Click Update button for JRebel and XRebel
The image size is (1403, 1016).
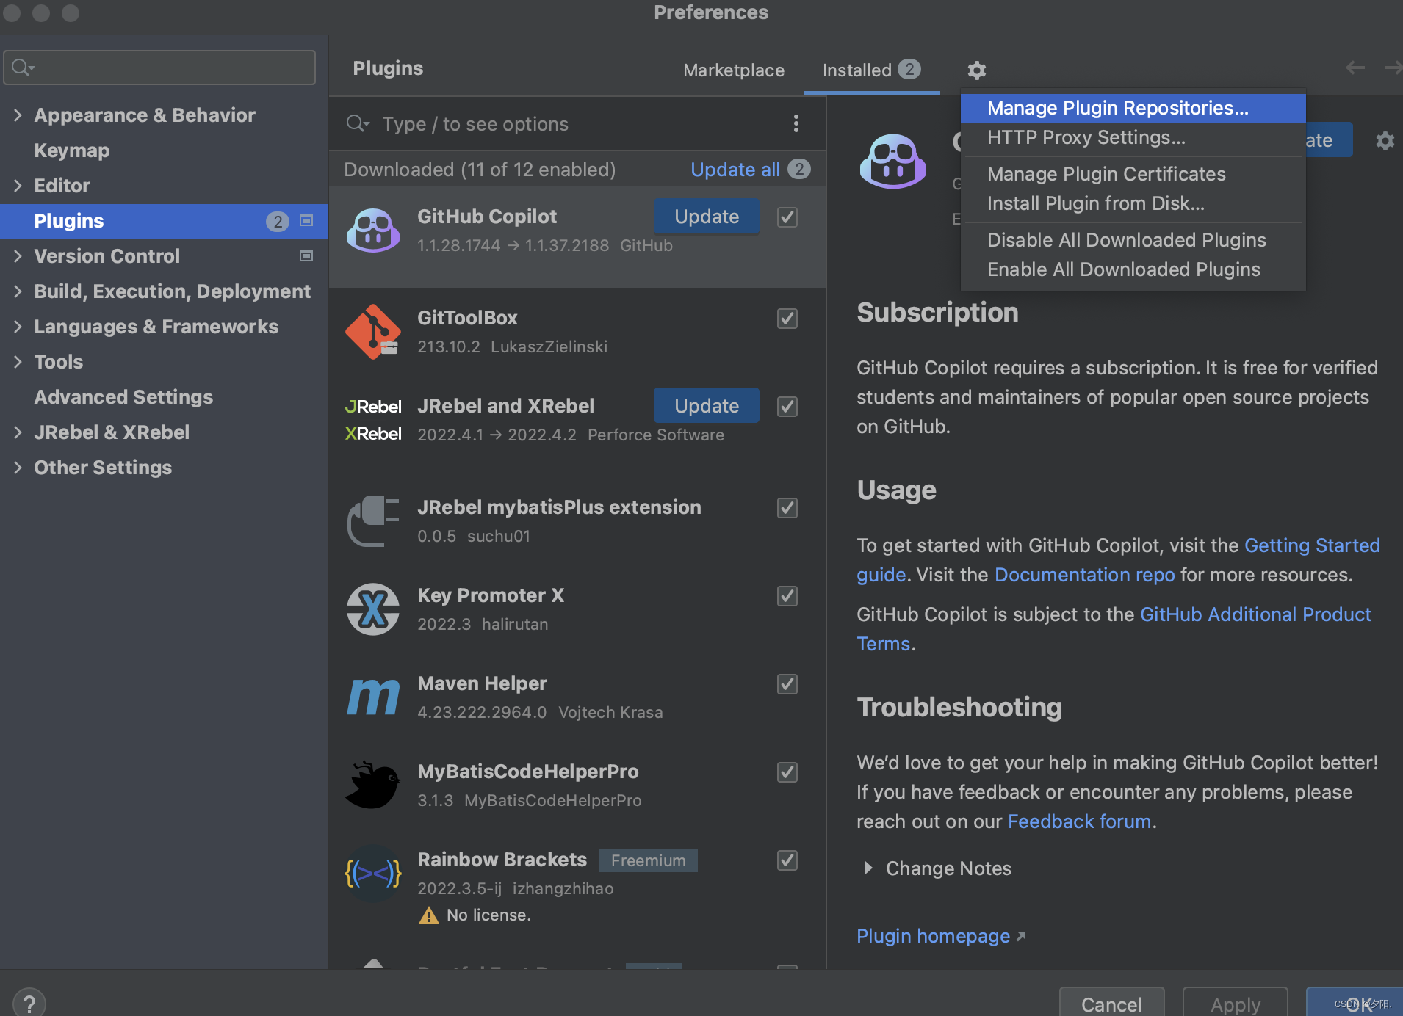(x=707, y=406)
